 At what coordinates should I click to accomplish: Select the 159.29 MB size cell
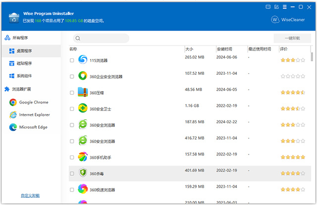(195, 187)
